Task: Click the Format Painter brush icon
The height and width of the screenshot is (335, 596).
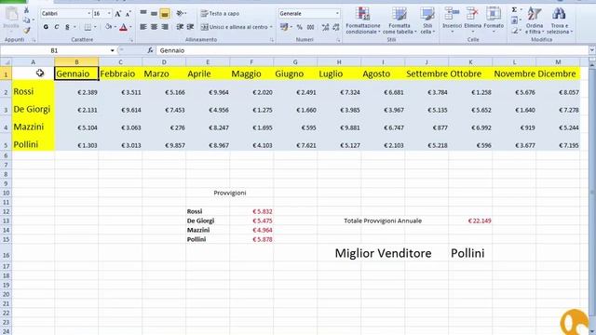Action: click(26, 31)
